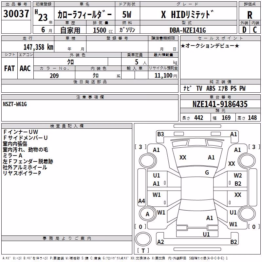Viewport: 262px width, 262px height.
Task: Select the W2 right front door mark
Action: coord(238,176)
